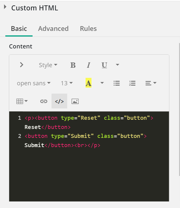This screenshot has width=180, height=208.
Task: Insert a picture into content
Action: tap(75, 101)
